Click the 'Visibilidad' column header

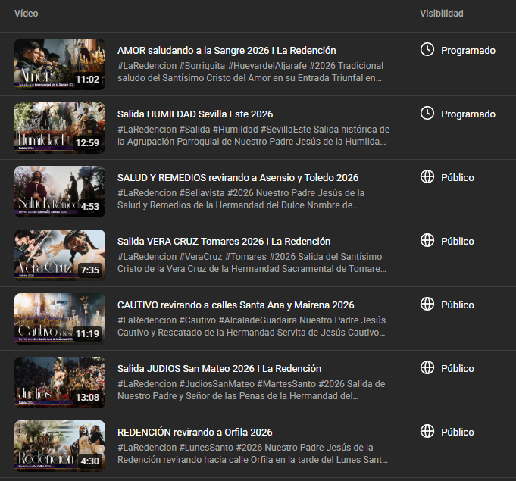[441, 14]
